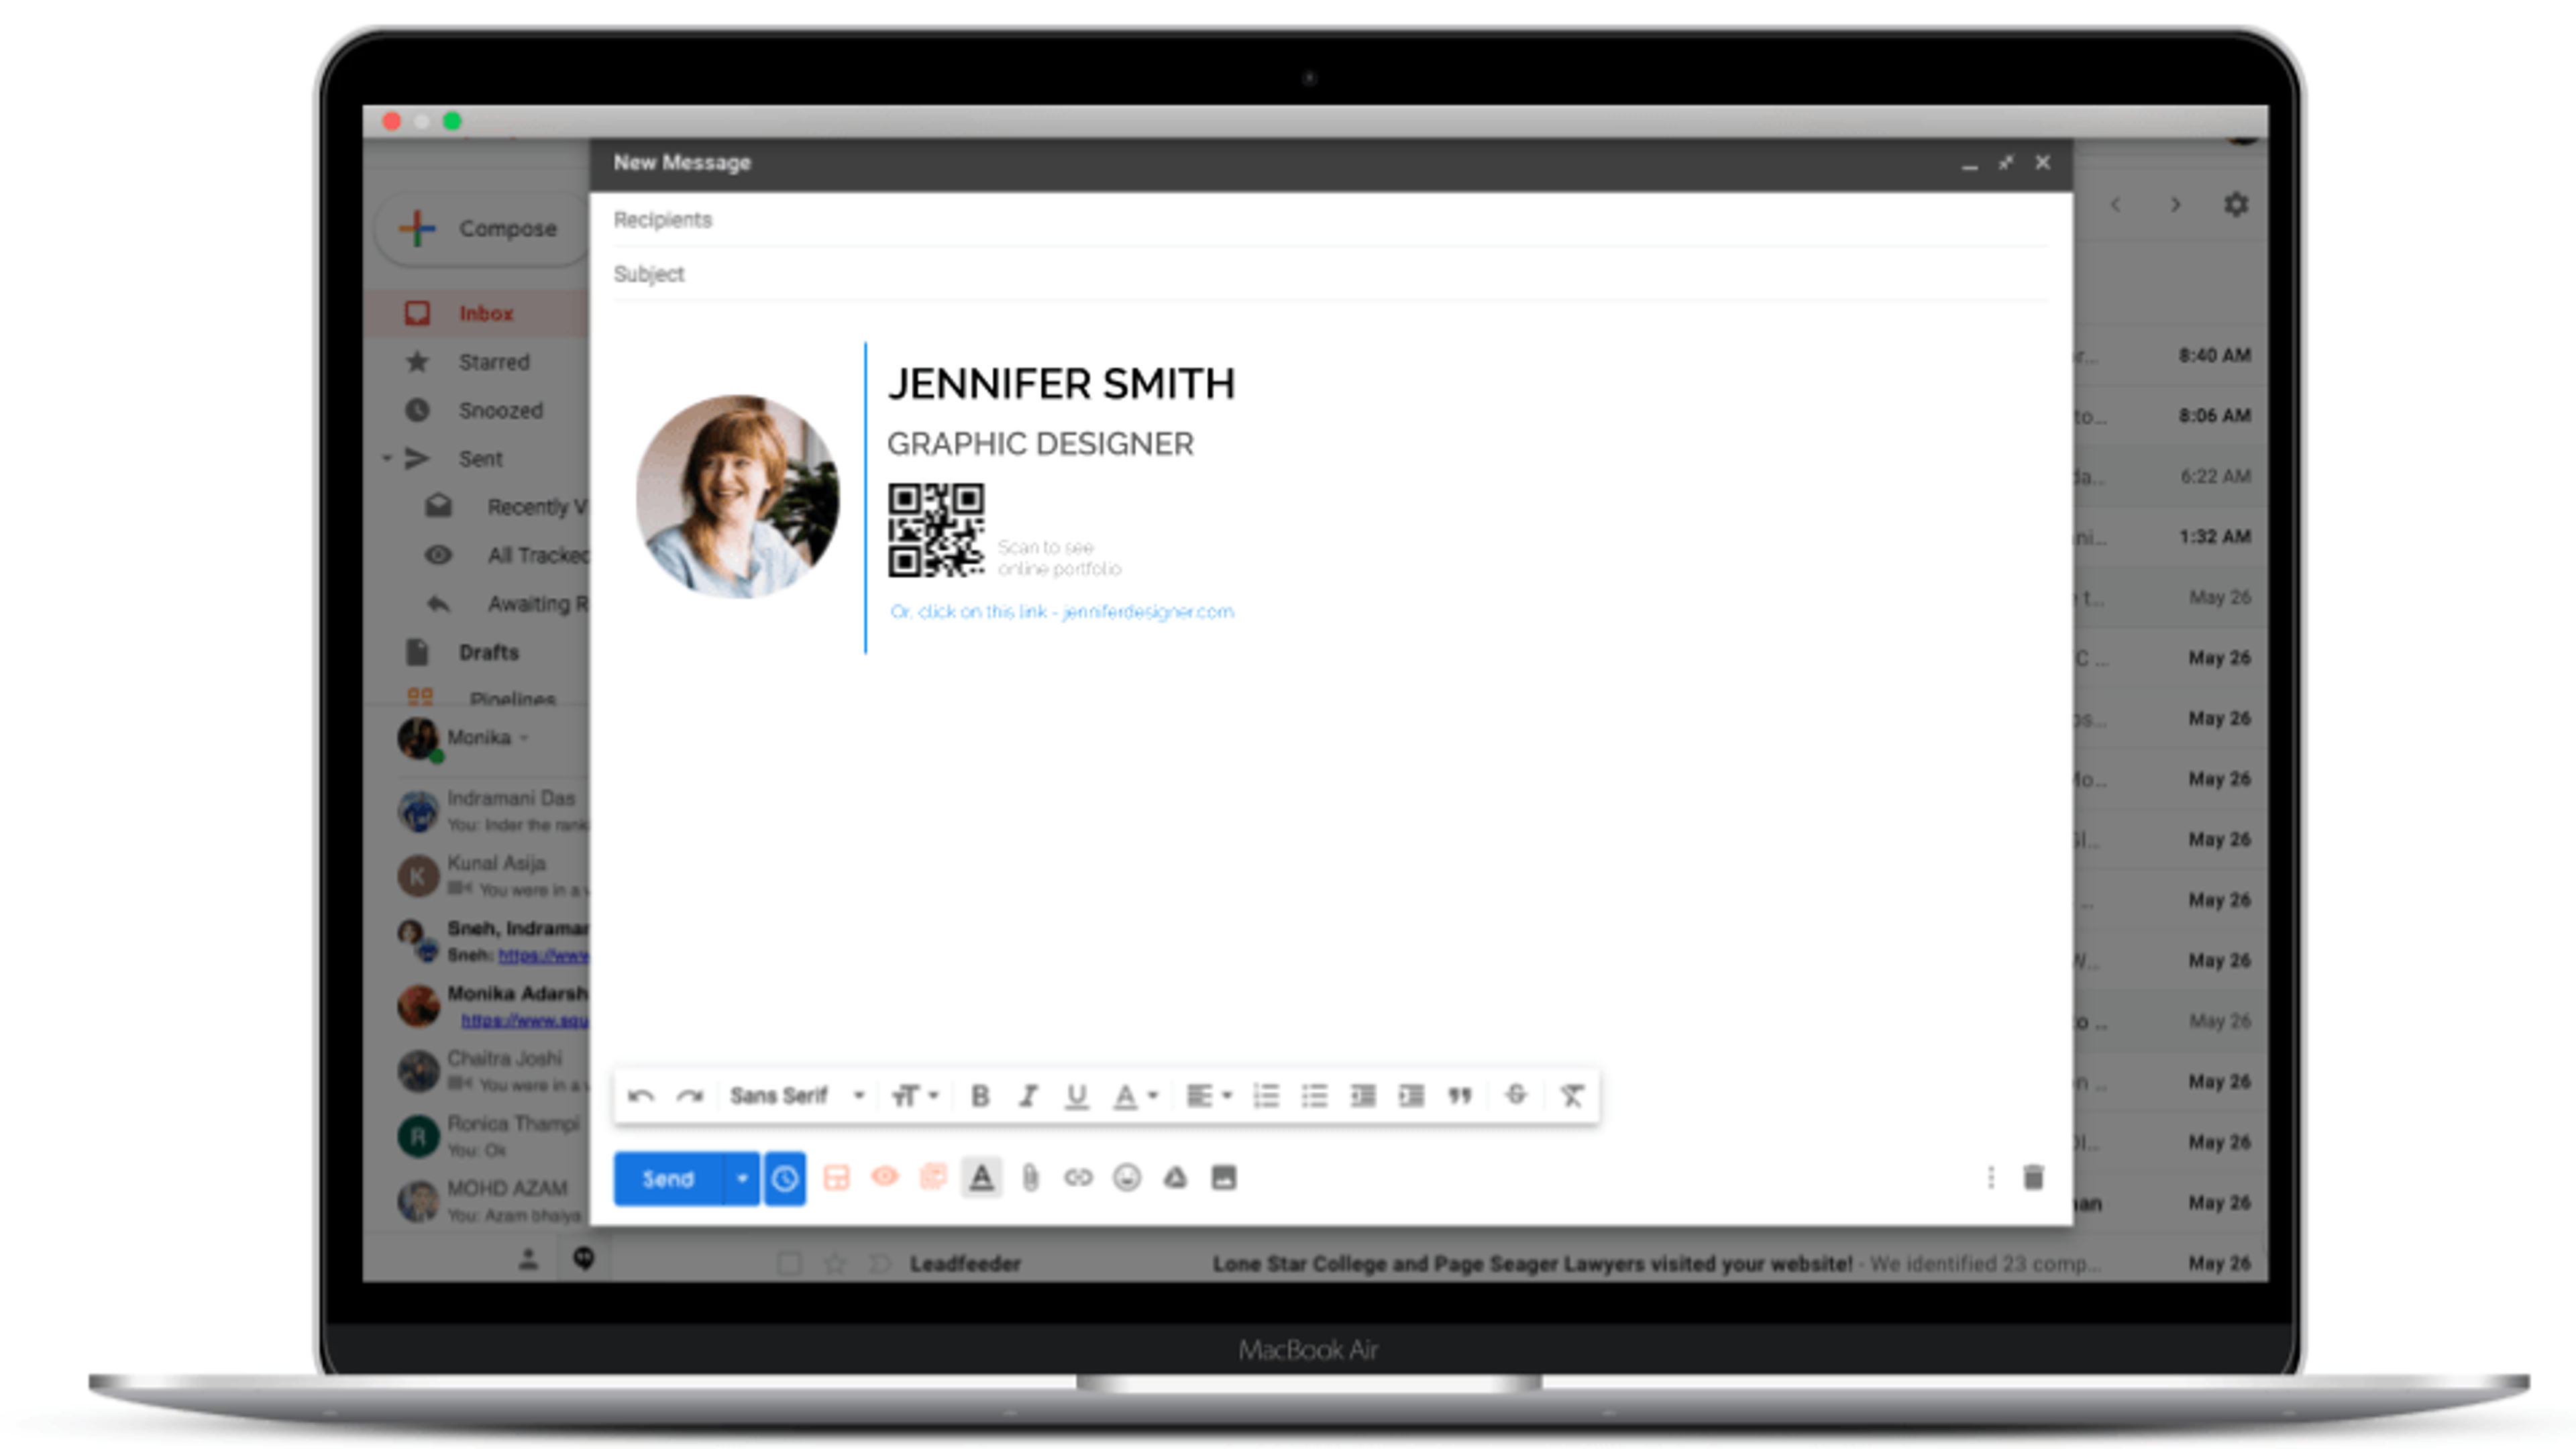This screenshot has height=1449, width=2576.
Task: Select the Leadfeeder email checkbox
Action: (x=789, y=1264)
